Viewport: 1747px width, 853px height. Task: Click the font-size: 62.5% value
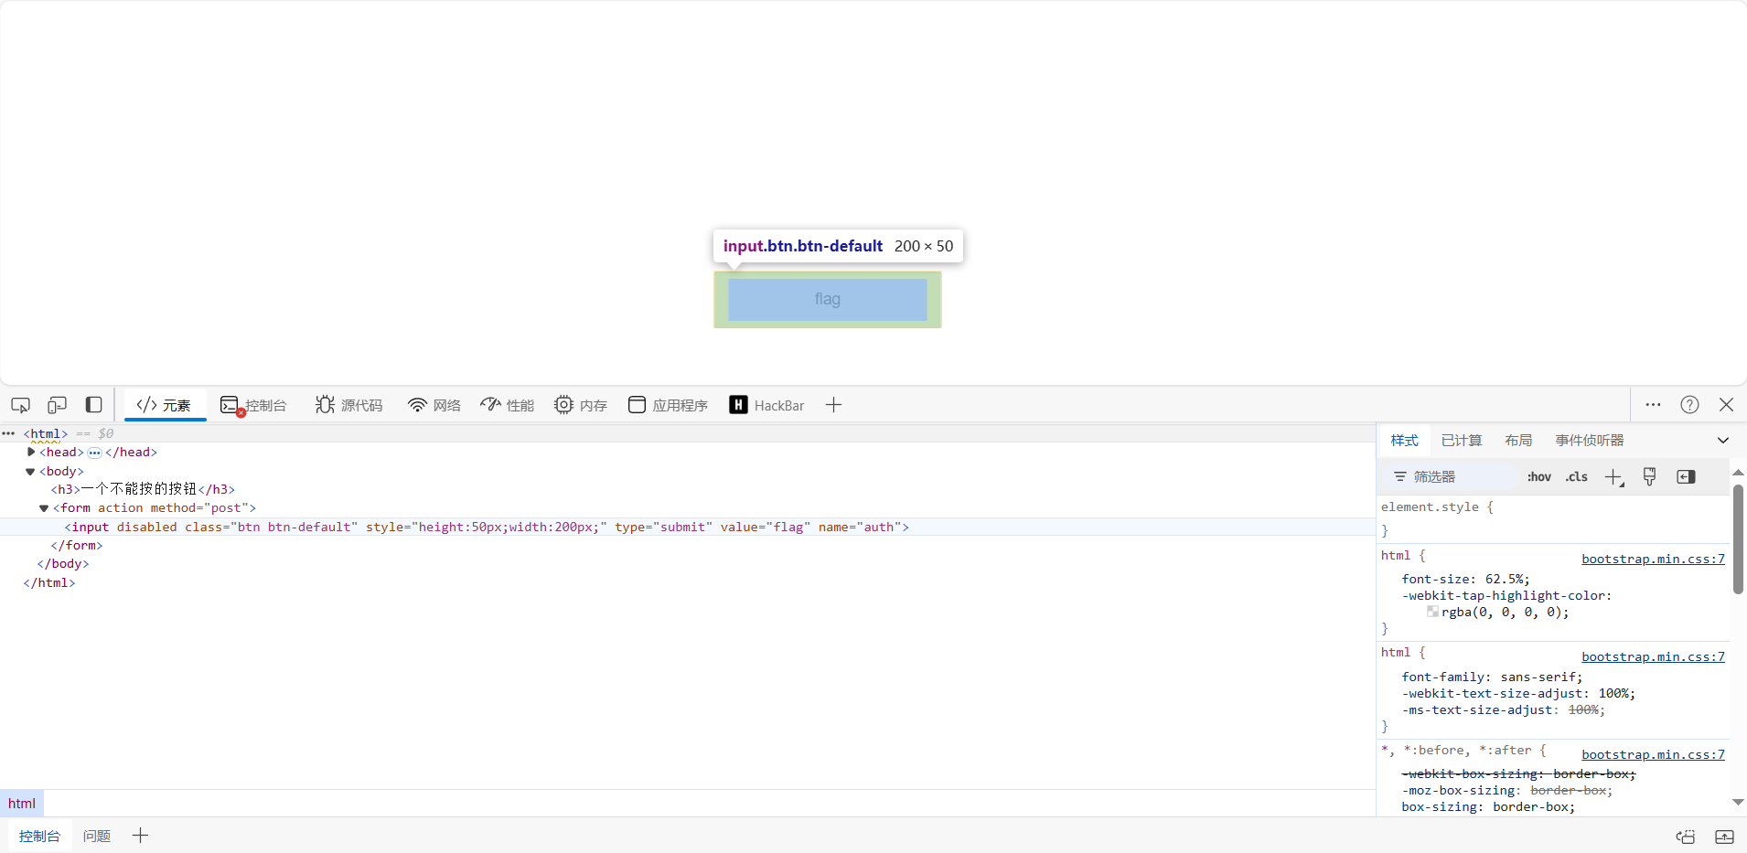coord(1505,579)
